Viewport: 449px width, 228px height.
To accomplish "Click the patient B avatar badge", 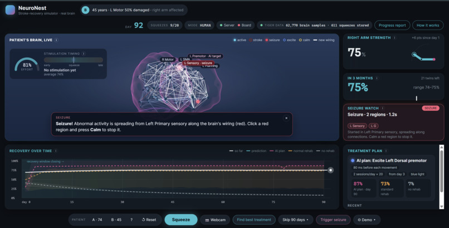I will coord(85,10).
